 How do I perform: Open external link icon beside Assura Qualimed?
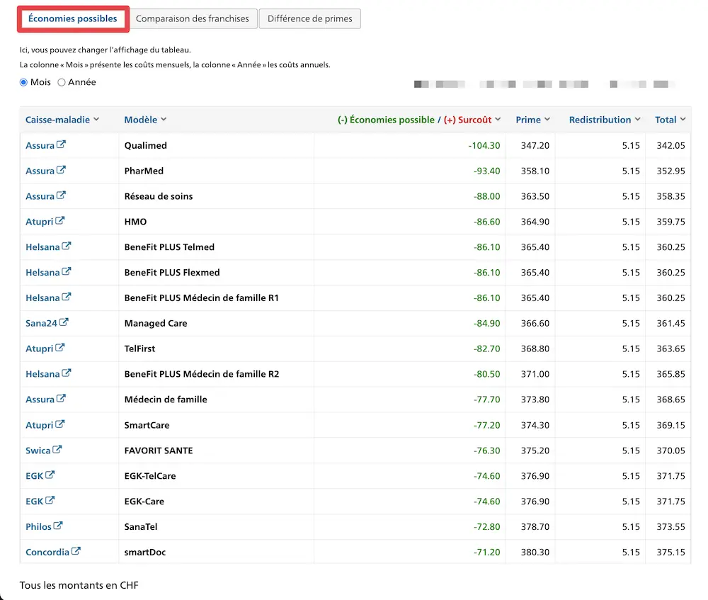pos(61,145)
